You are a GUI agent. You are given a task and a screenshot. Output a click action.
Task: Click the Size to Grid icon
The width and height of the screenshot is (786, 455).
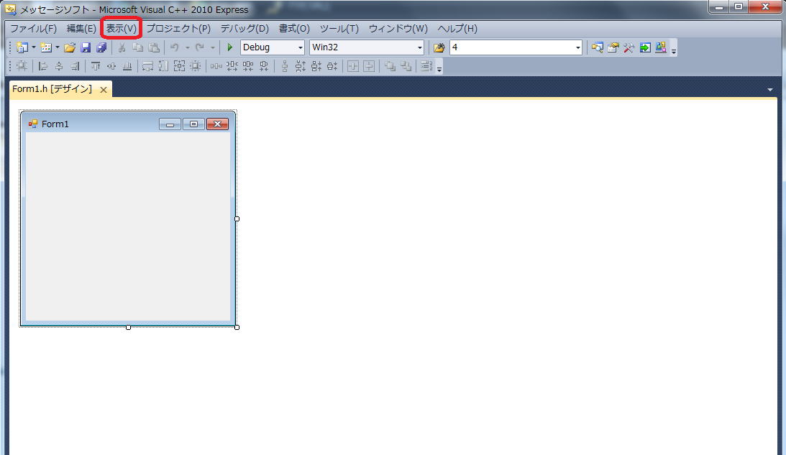[x=196, y=66]
